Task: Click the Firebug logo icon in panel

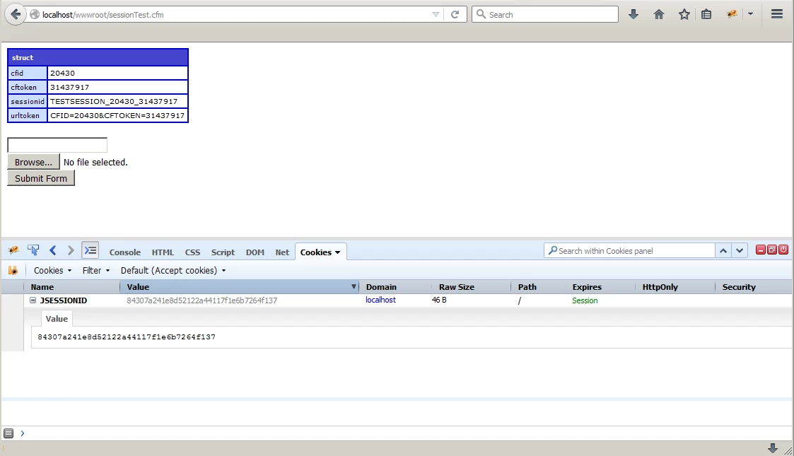Action: pyautogui.click(x=13, y=250)
